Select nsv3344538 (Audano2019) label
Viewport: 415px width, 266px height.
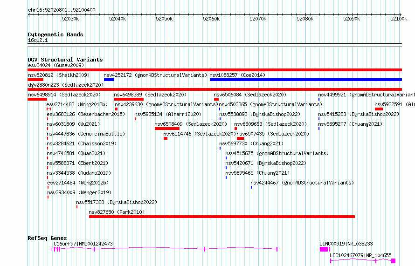tap(79, 173)
